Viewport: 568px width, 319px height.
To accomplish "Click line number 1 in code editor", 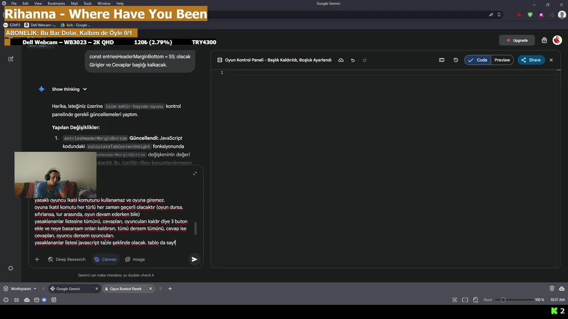I will (x=222, y=72).
